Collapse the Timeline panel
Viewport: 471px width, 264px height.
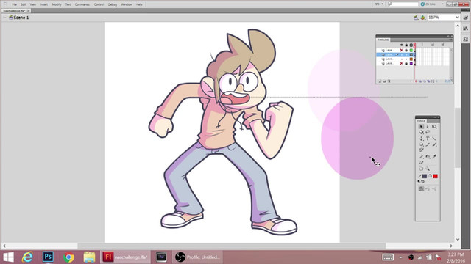point(447,36)
